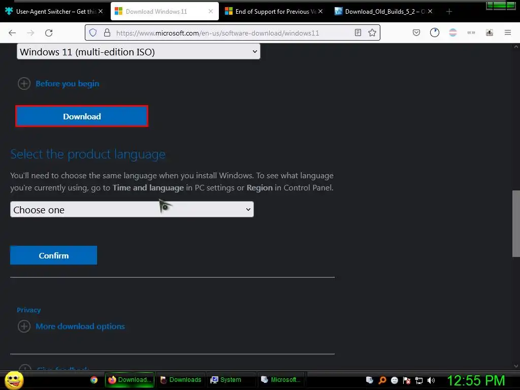
Task: Open the circular timer extension icon
Action: [x=435, y=32]
